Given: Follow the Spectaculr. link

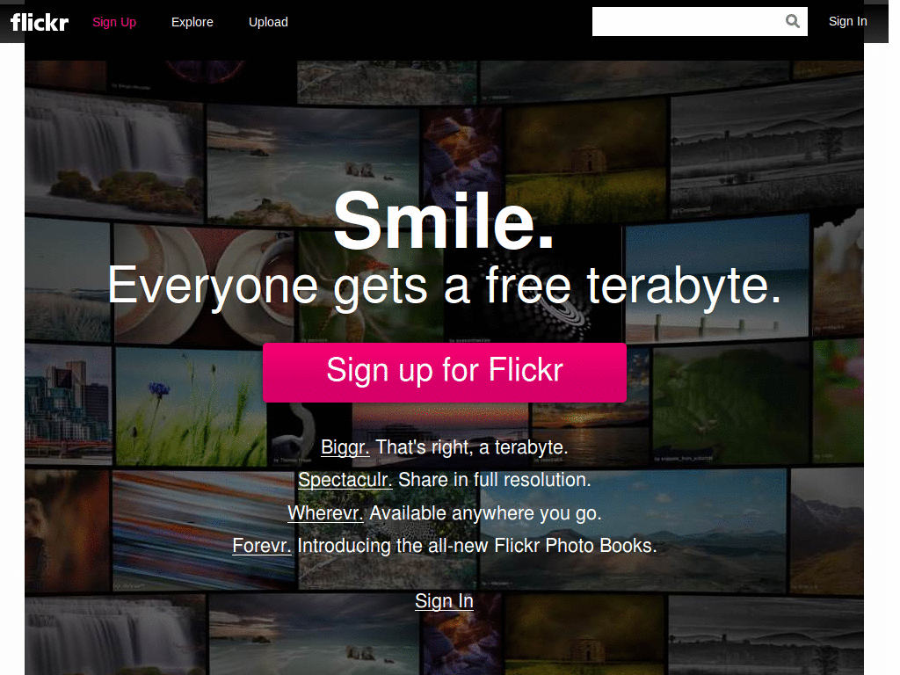Looking at the screenshot, I should (345, 480).
